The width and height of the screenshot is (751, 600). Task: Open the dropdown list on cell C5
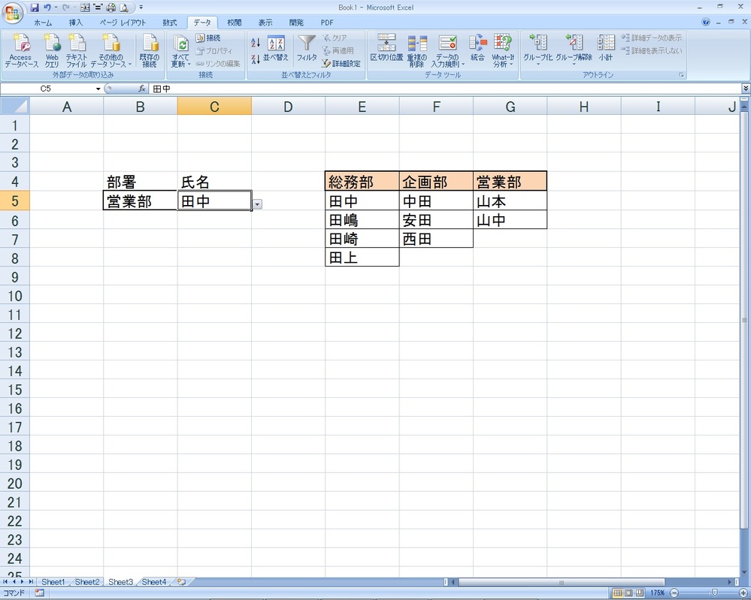[256, 204]
